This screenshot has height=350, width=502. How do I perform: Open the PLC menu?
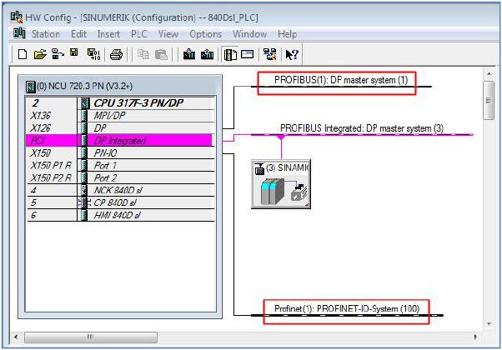point(139,34)
